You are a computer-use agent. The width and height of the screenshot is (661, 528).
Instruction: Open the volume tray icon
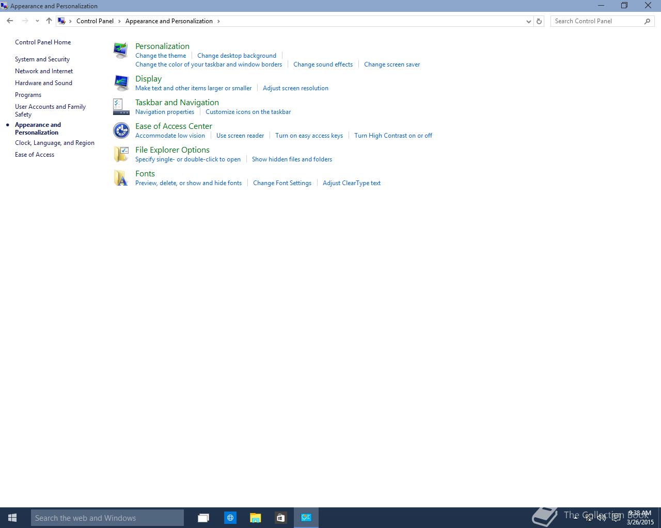602,518
